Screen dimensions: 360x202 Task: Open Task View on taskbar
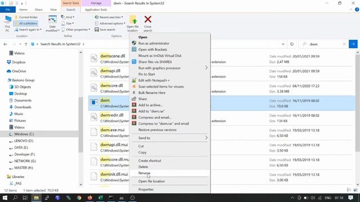[25, 198]
